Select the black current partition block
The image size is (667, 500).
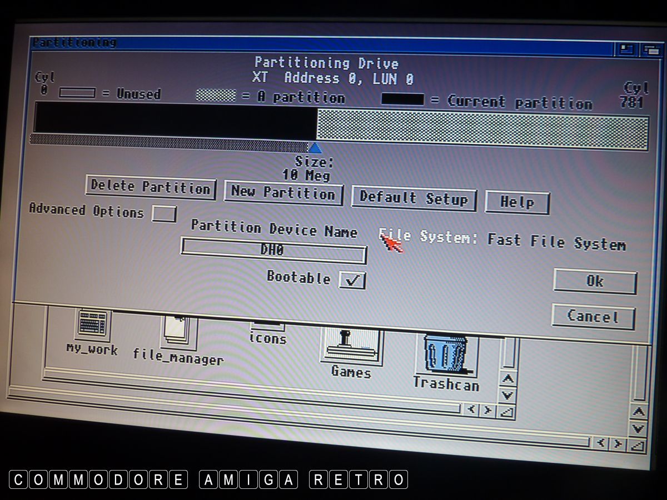coord(175,121)
